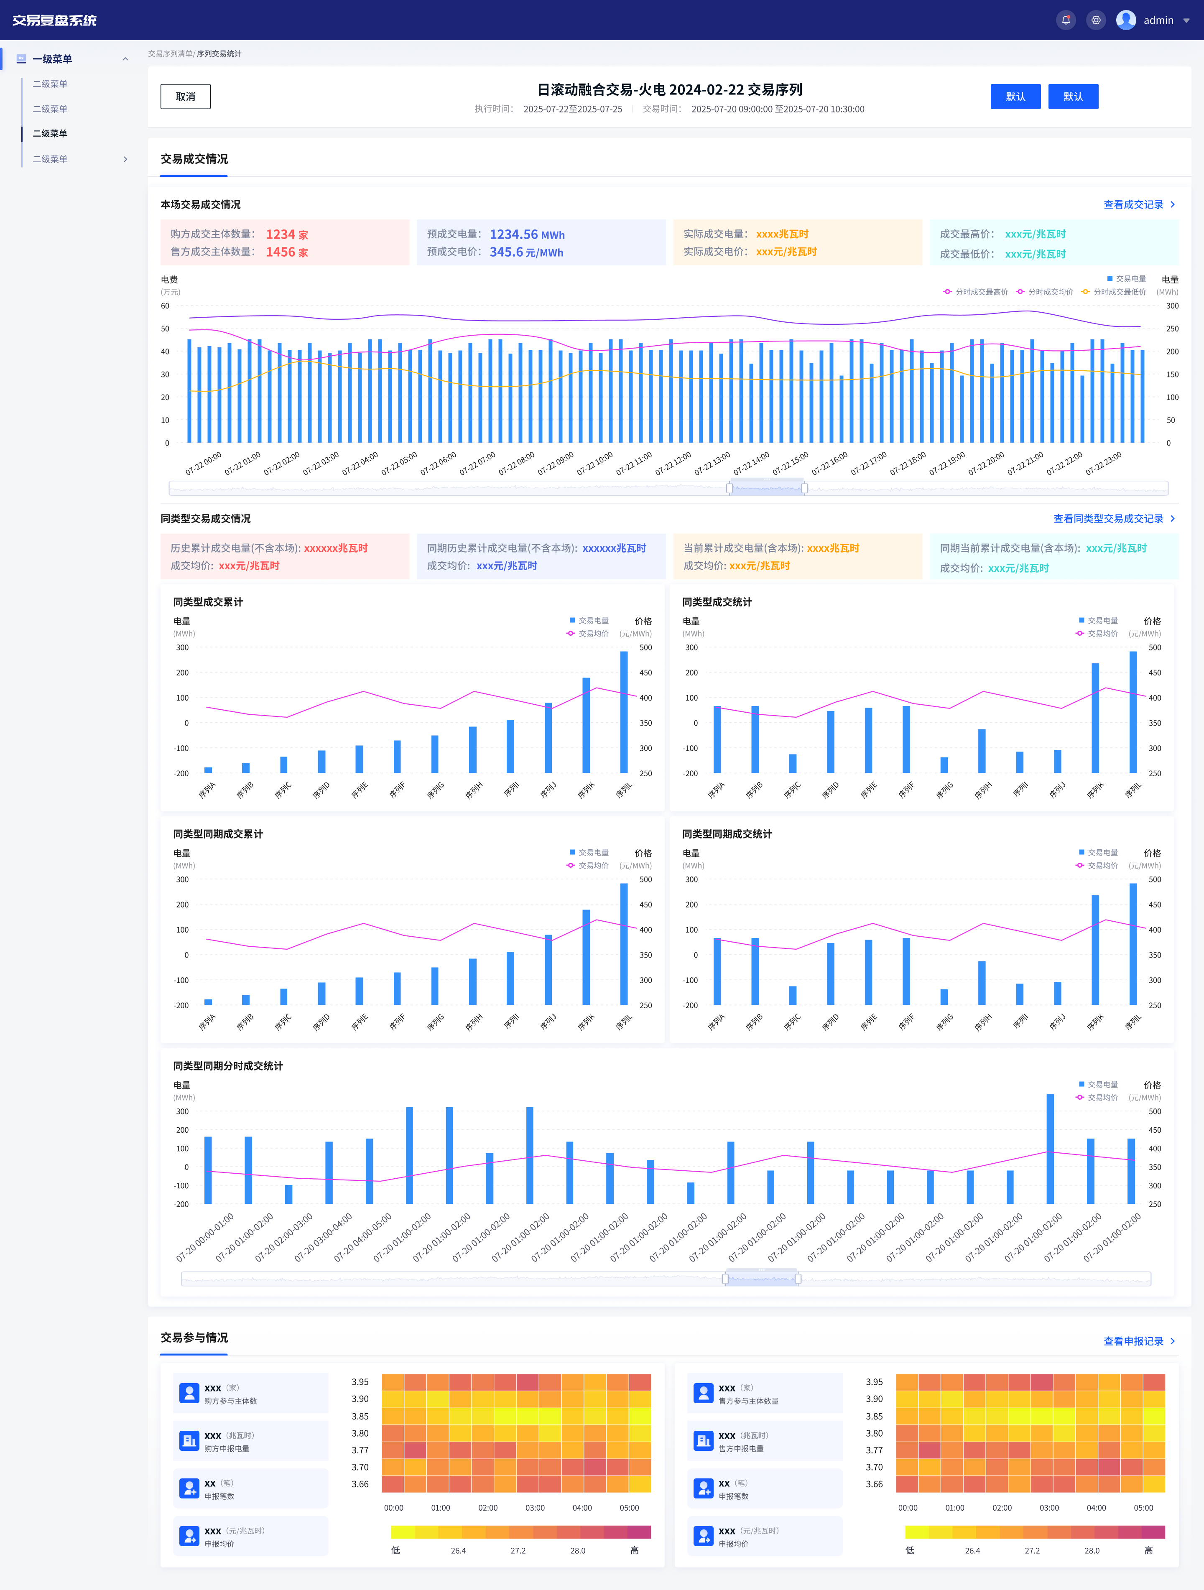Select the active third 二级菜单 item
Screen dimensions: 1204x1590
(x=50, y=134)
